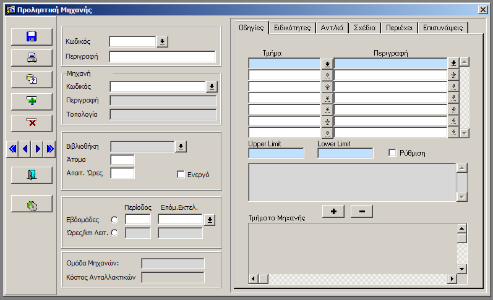Viewport: 493px width, 300px height.
Task: Open the Βιβλιοθήκη dropdown
Action: click(x=181, y=146)
